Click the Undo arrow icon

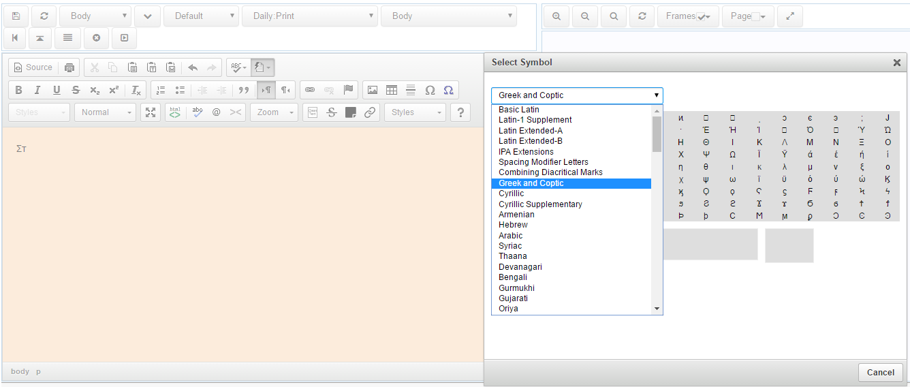(x=193, y=67)
